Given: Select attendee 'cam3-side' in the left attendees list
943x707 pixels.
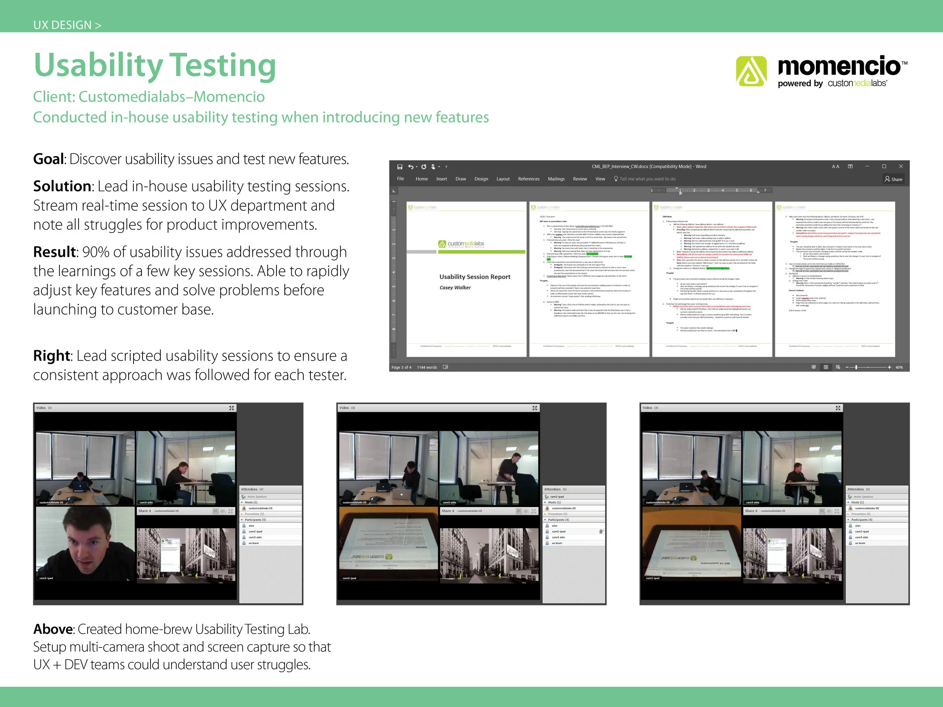Looking at the screenshot, I should click(x=271, y=537).
